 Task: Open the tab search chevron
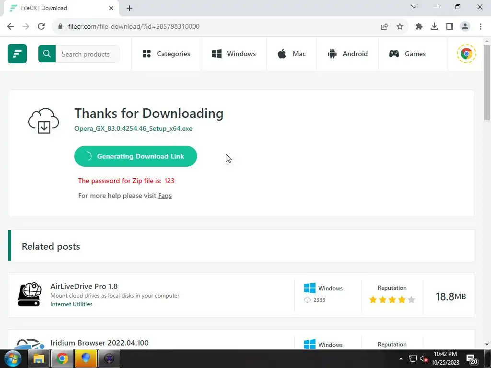coord(414,7)
